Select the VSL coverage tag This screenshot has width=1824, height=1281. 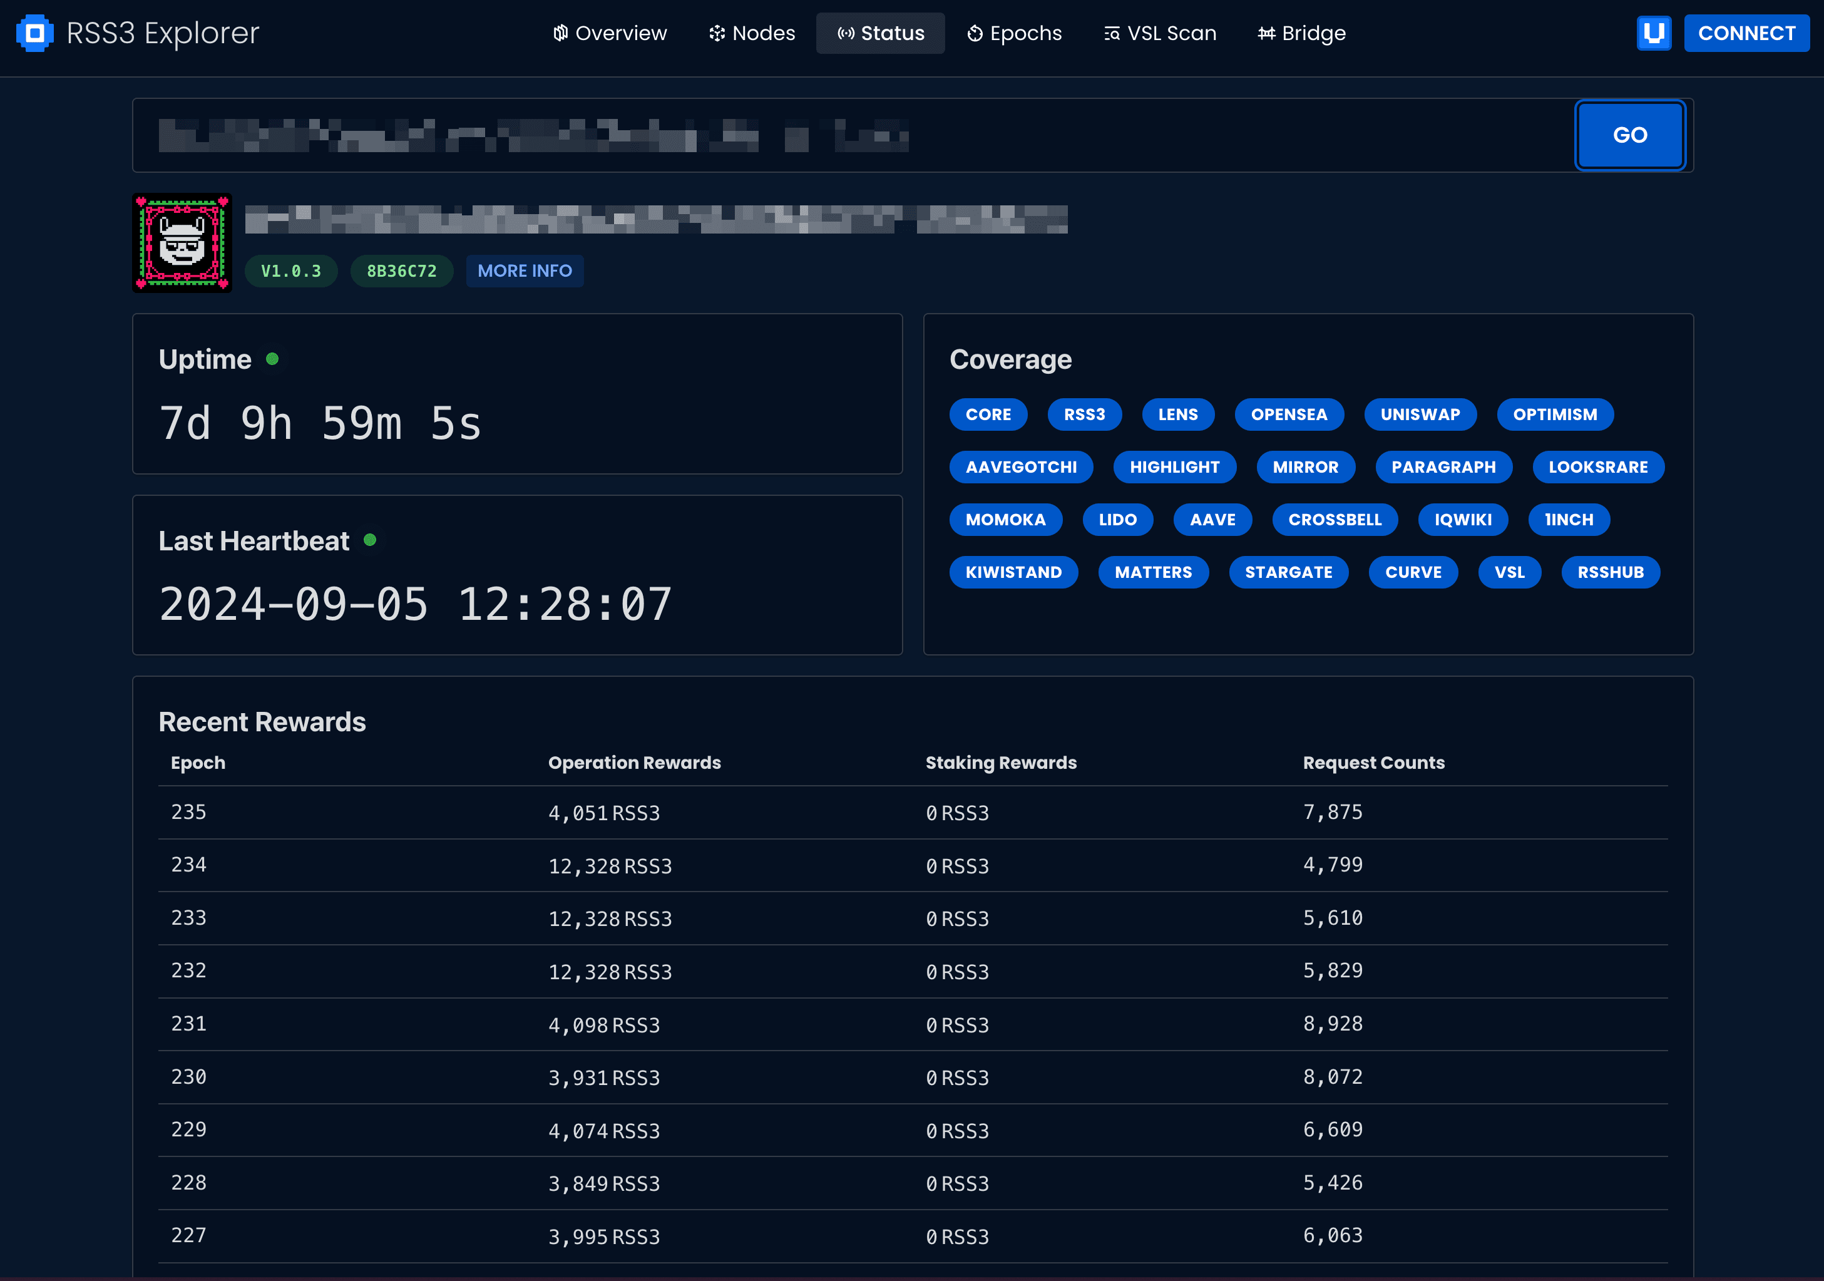pos(1509,572)
